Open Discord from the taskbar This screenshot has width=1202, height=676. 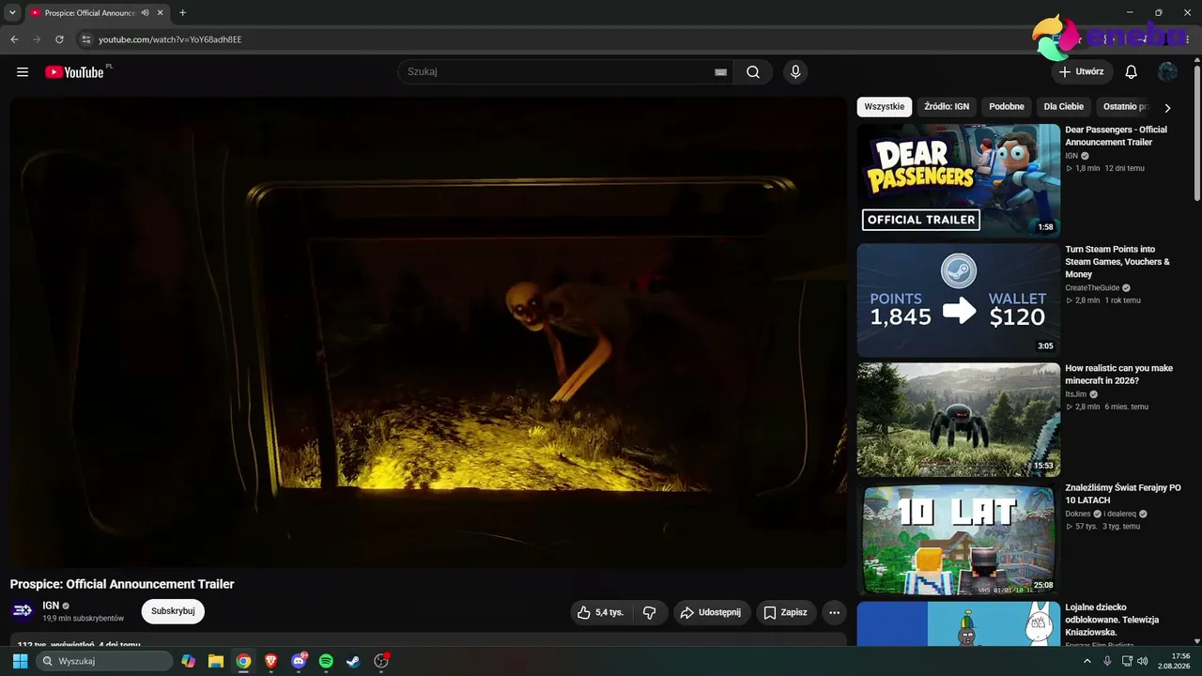click(x=299, y=661)
